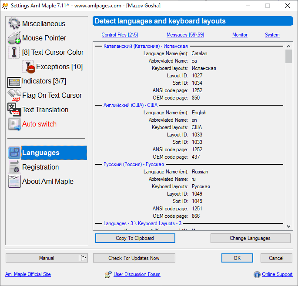Click the language list scroll up arrow
This screenshot has height=286, width=298.
288,46
